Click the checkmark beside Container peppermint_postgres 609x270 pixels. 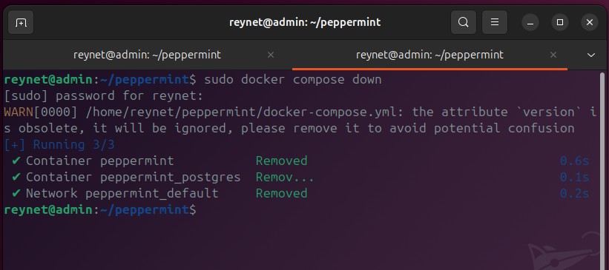(x=16, y=177)
